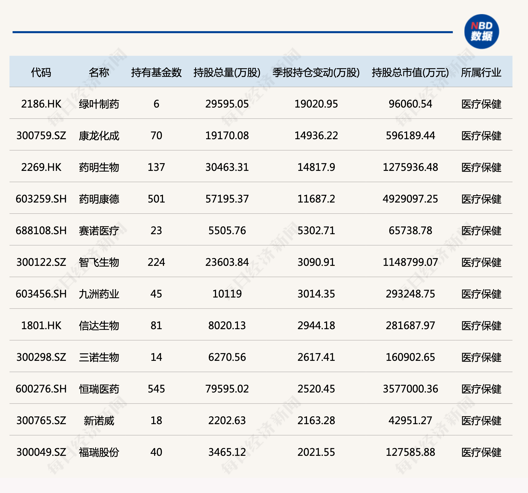Select stock code 300298.SZ
The image size is (528, 493).
41,357
